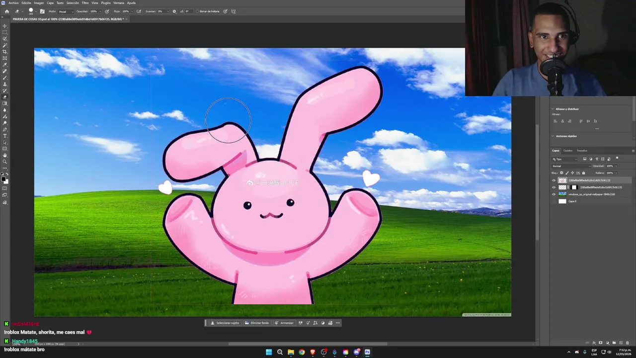
Task: Open the Filtro menu
Action: click(x=85, y=3)
